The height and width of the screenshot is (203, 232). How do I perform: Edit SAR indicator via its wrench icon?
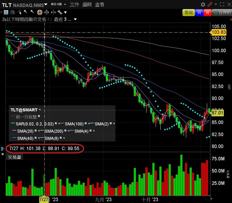[59, 123]
